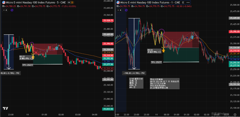Image resolution: width=240 pixels, height=117 pixels.
Task: Click the purple circle marker on right chart
Action: 161,31
